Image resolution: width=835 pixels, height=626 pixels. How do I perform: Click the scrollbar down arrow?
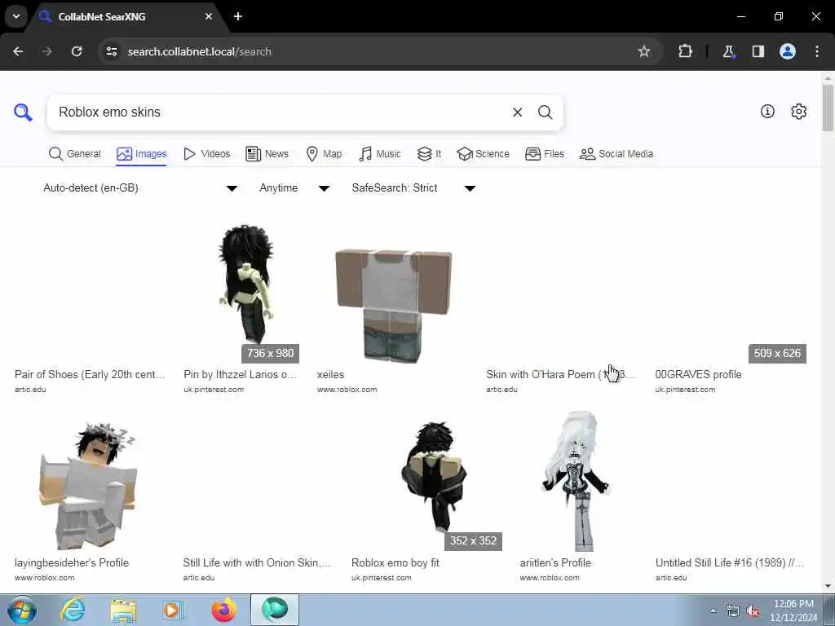point(828,586)
